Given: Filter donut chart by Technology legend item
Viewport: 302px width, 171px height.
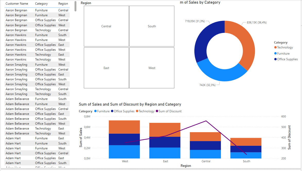Looking at the screenshot, I should [x=284, y=47].
